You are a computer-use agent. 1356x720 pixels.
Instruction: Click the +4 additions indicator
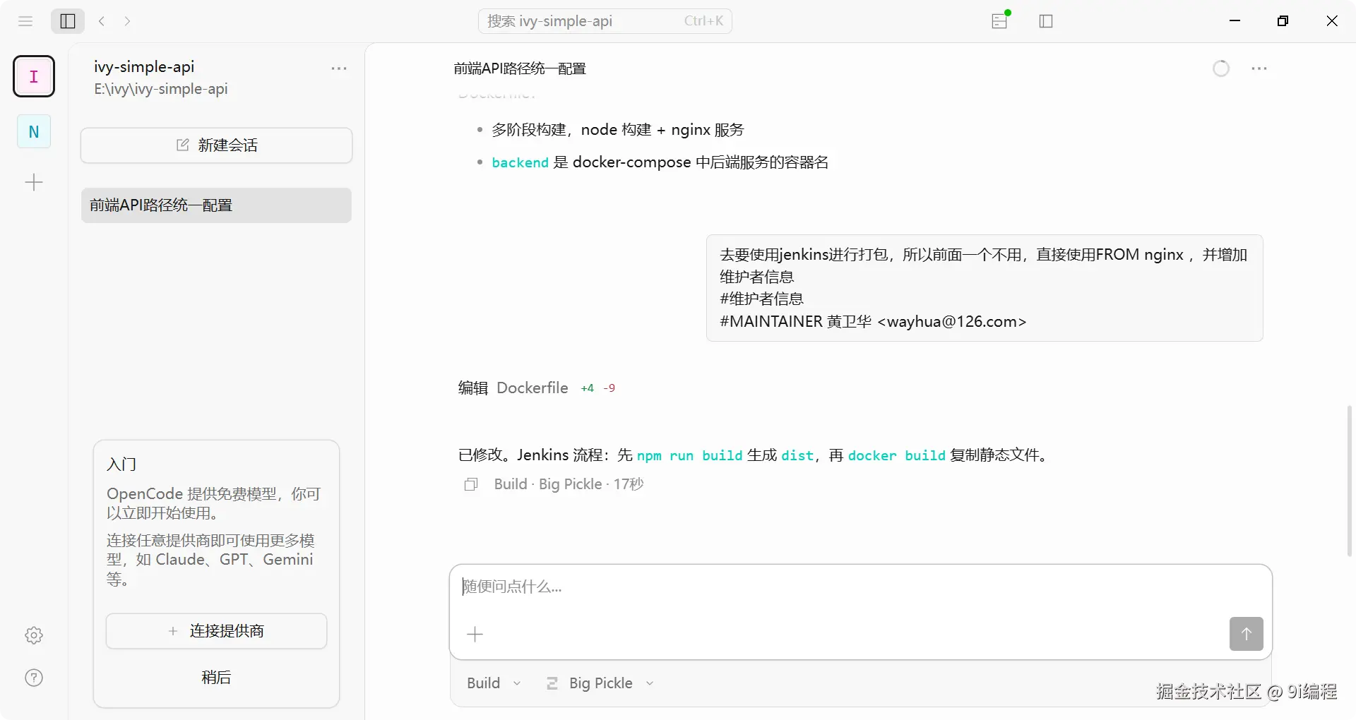click(587, 388)
